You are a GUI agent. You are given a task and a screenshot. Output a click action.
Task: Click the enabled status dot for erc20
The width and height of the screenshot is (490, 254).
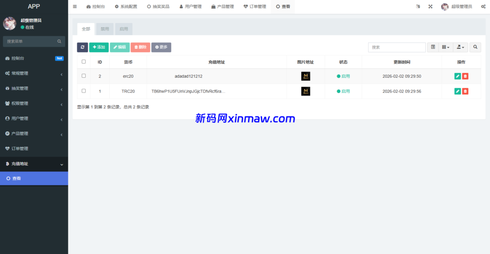click(x=338, y=76)
